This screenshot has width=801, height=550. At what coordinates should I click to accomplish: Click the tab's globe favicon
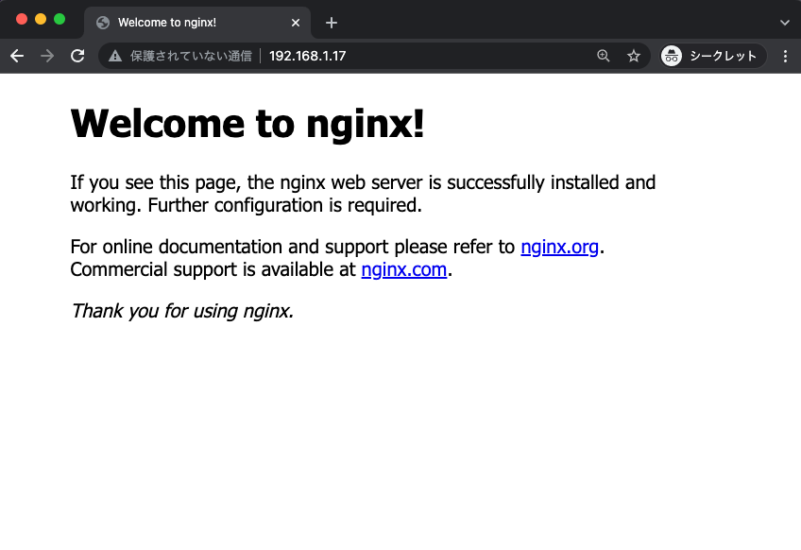pyautogui.click(x=103, y=23)
